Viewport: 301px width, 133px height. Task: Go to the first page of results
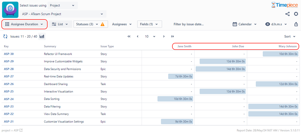tap(129, 37)
